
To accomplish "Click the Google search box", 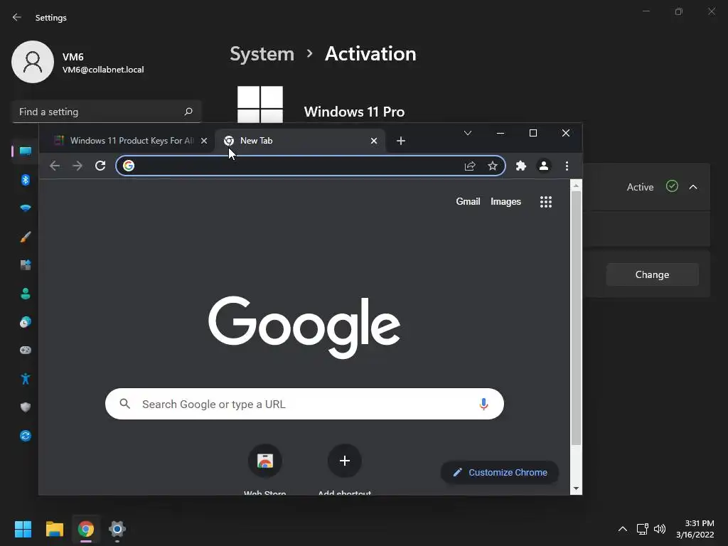I will pyautogui.click(x=304, y=404).
